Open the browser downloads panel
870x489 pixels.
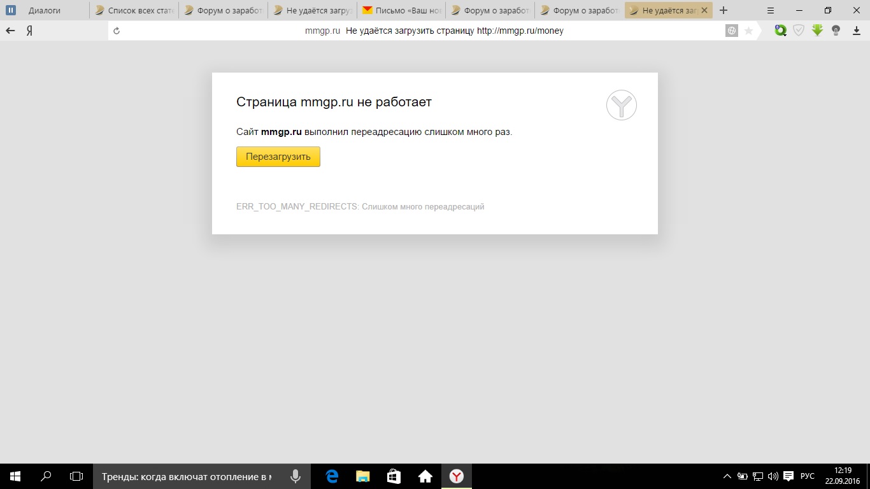tap(857, 31)
